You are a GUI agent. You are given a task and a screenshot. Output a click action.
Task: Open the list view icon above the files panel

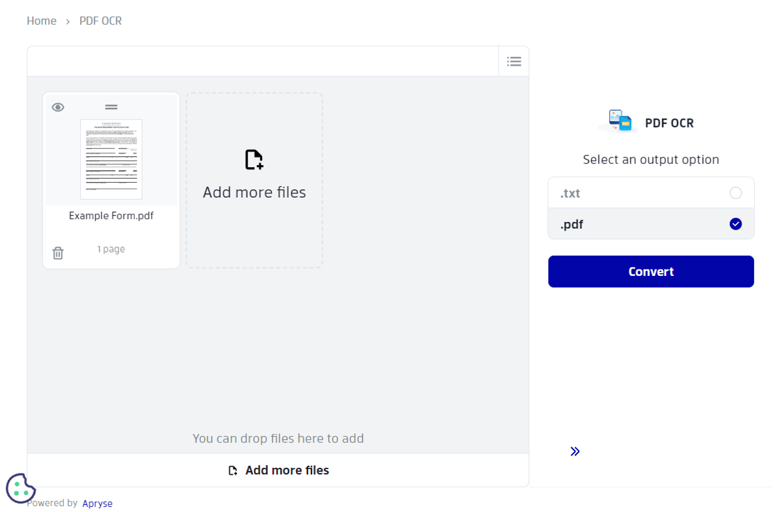point(514,61)
